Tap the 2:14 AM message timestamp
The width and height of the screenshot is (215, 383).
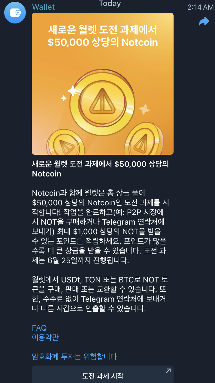click(200, 7)
